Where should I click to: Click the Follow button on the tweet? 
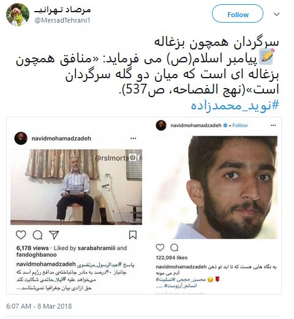[x=238, y=14]
